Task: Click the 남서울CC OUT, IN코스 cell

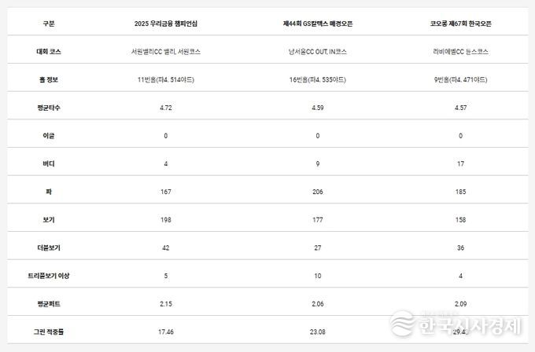Action: (318, 52)
